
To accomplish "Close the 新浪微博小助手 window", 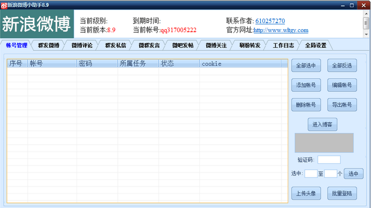I will pos(364,5).
